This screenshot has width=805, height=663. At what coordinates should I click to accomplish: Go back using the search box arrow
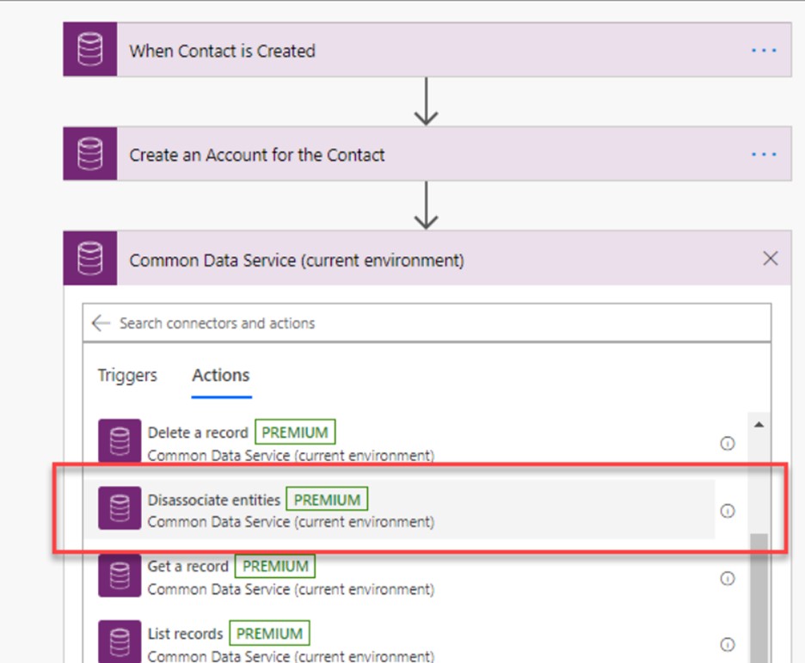[x=101, y=323]
